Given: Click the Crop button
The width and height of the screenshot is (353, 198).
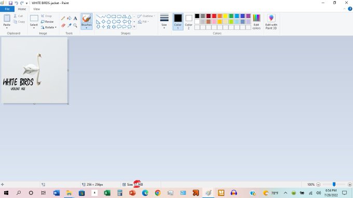Looking at the screenshot, I should click(x=46, y=16).
